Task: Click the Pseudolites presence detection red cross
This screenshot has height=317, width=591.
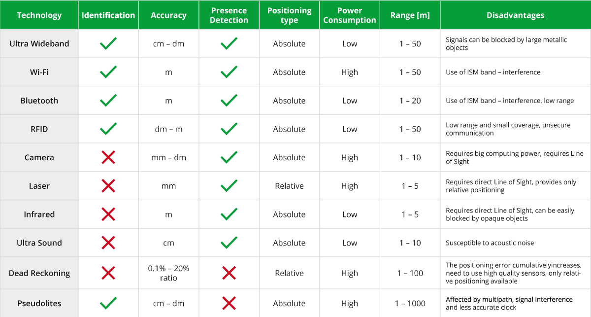Action: click(x=229, y=303)
